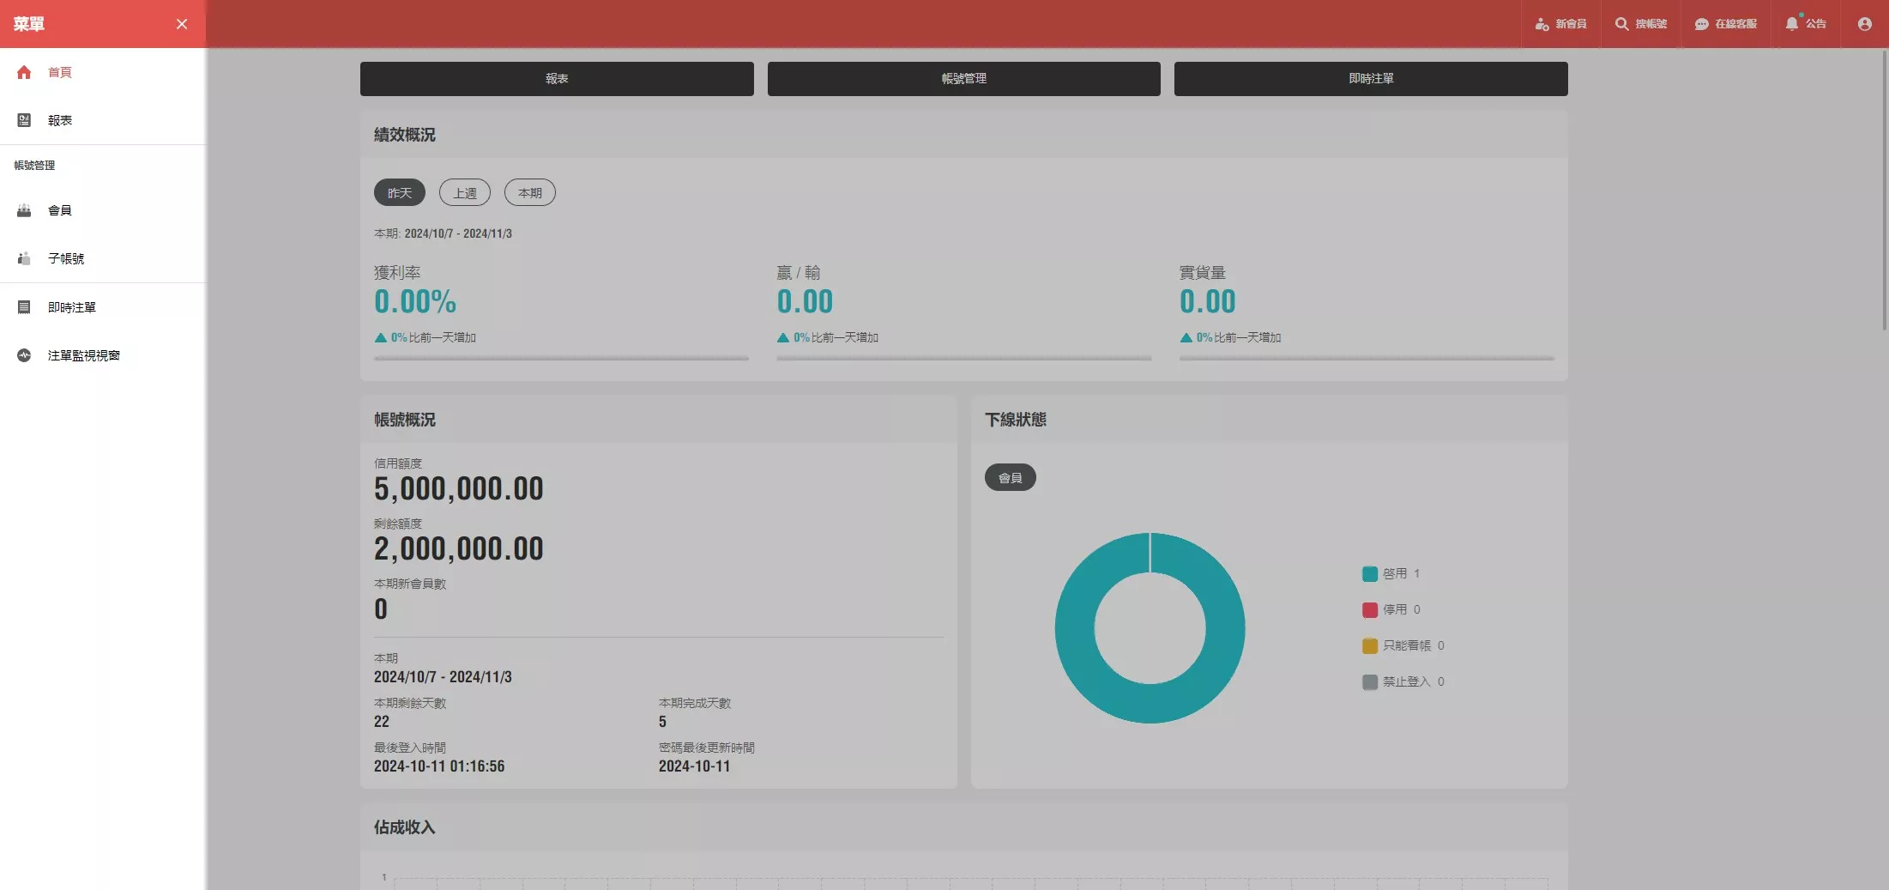Viewport: 1889px width, 890px height.
Task: Click the home icon beside 首頁
Action: click(24, 73)
